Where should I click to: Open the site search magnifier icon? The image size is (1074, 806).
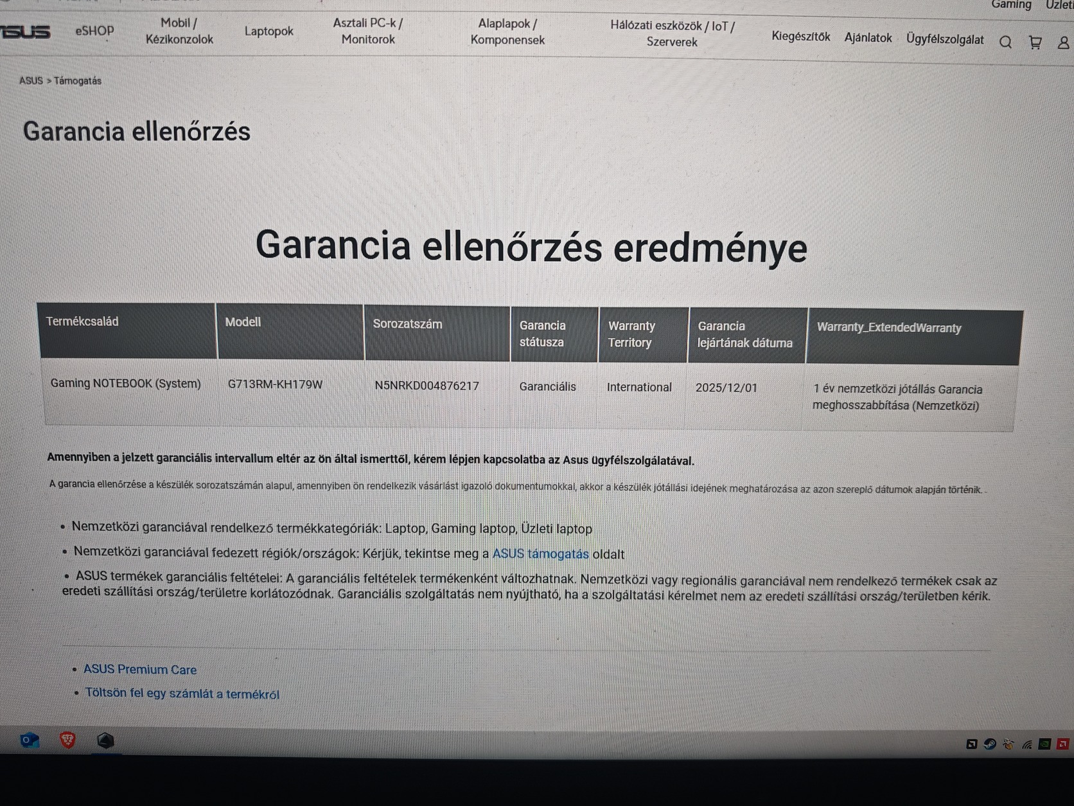1005,42
